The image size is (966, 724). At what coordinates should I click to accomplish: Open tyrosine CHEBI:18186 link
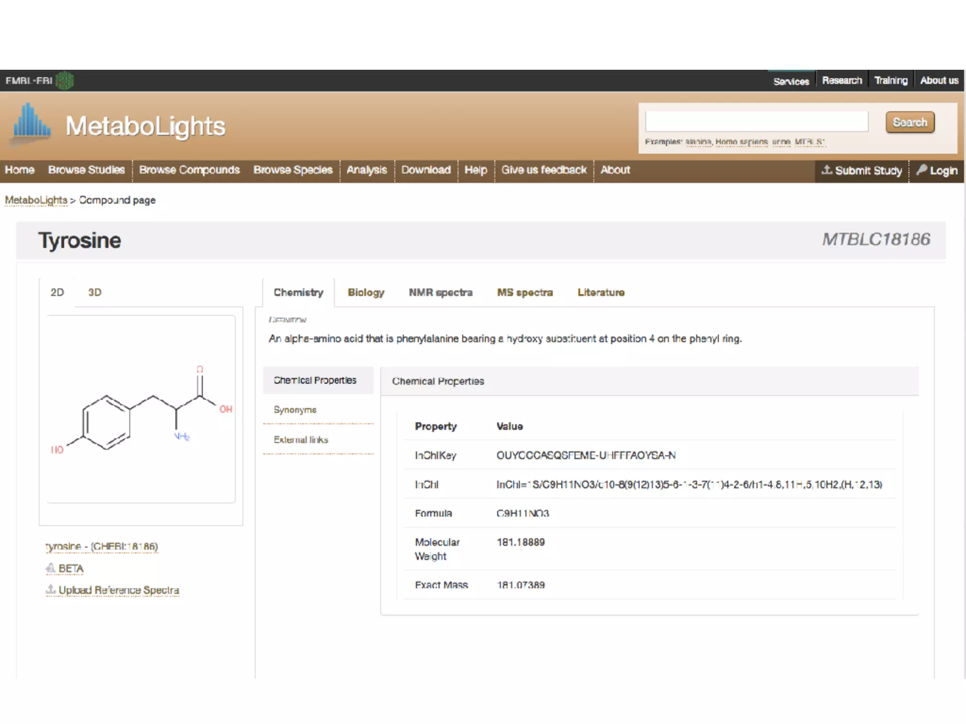[x=101, y=546]
